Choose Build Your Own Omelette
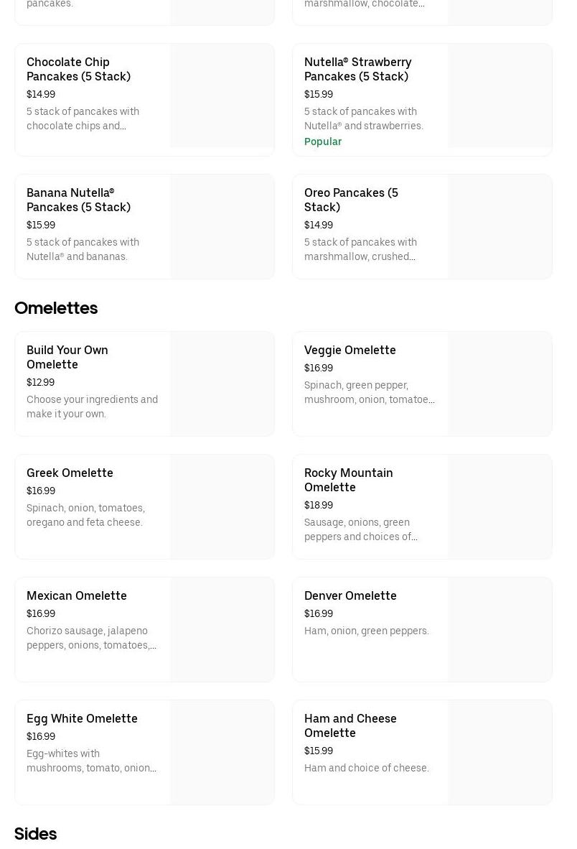Viewport: 577px width, 849px height. point(67,358)
